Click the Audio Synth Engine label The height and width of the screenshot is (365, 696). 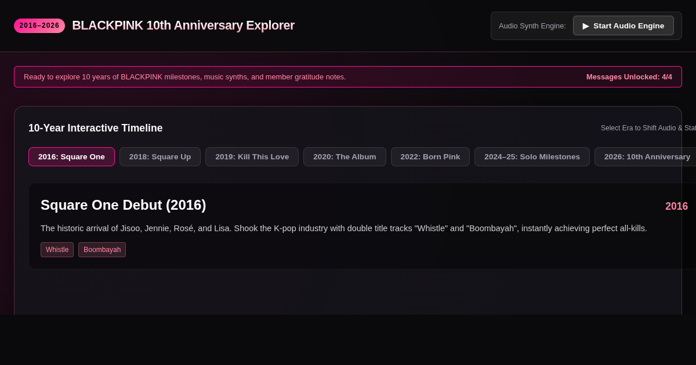tap(532, 25)
